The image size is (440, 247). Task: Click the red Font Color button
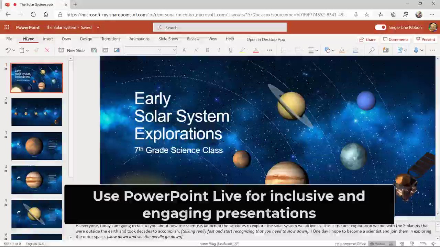click(256, 50)
